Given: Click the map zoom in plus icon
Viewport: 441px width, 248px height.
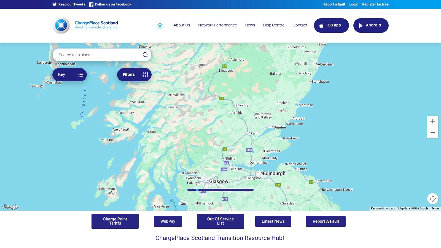Looking at the screenshot, I should [433, 121].
